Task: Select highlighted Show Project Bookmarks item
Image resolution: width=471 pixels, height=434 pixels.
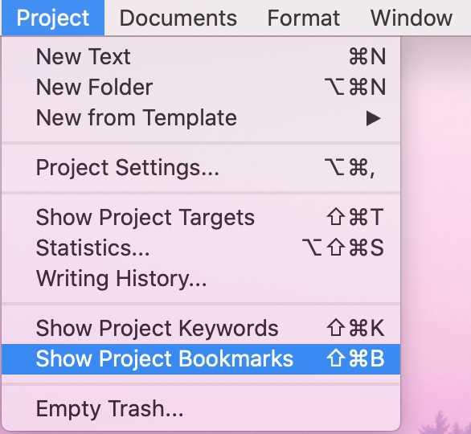Action: (201, 359)
